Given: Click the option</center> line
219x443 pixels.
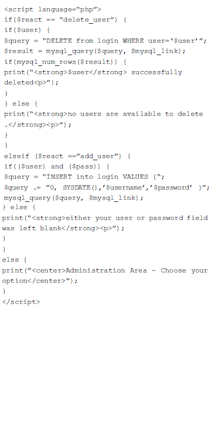Looking at the screenshot, I should [40, 281].
